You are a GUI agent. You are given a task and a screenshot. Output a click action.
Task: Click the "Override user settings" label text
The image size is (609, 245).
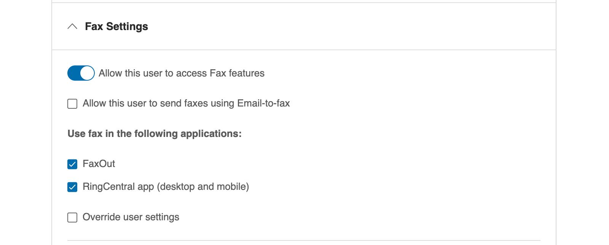click(x=131, y=217)
